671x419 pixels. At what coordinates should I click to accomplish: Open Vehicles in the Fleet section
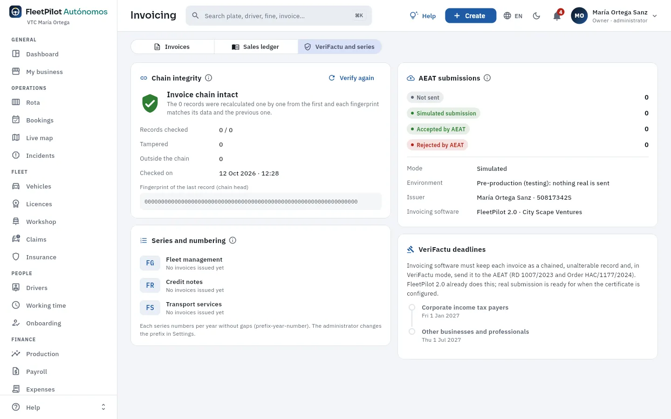(58, 186)
